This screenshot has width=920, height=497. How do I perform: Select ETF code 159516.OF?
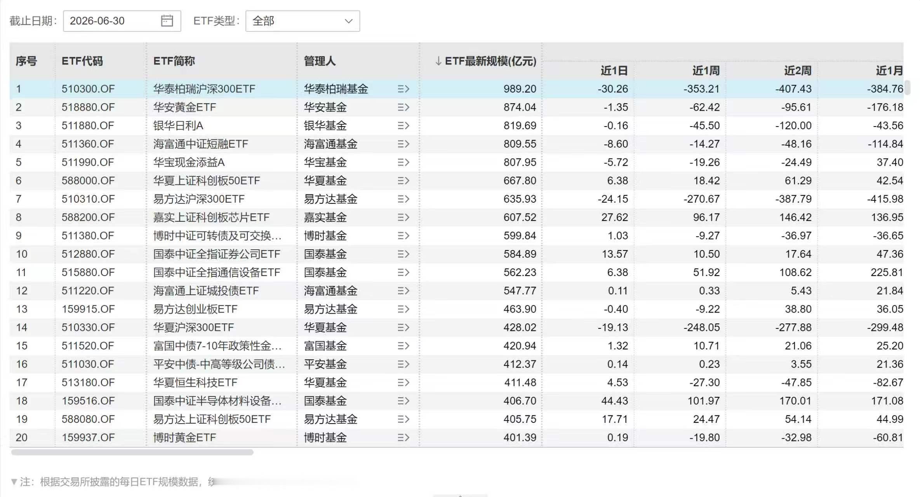pyautogui.click(x=88, y=401)
